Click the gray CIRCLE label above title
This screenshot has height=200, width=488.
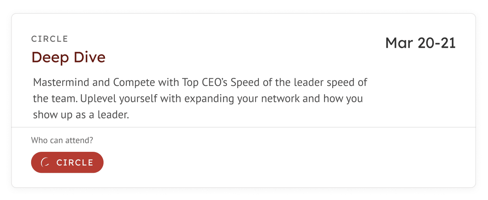(50, 39)
